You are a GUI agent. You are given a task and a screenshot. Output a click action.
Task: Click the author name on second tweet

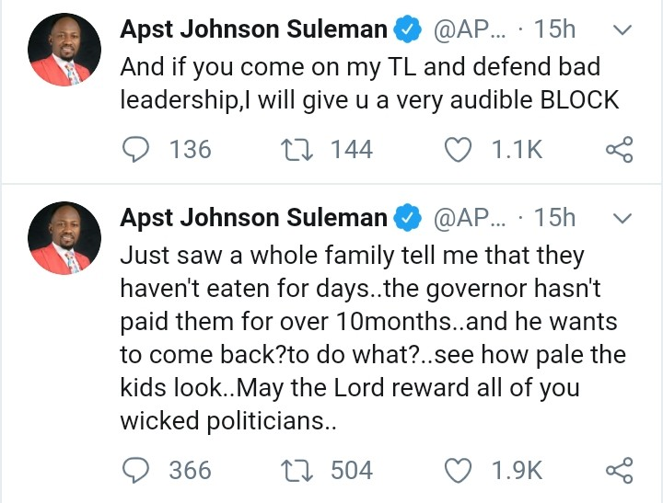pyautogui.click(x=253, y=218)
